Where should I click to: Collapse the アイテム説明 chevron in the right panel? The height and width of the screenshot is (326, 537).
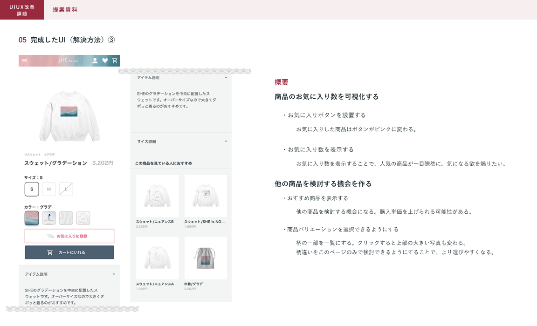click(x=226, y=78)
